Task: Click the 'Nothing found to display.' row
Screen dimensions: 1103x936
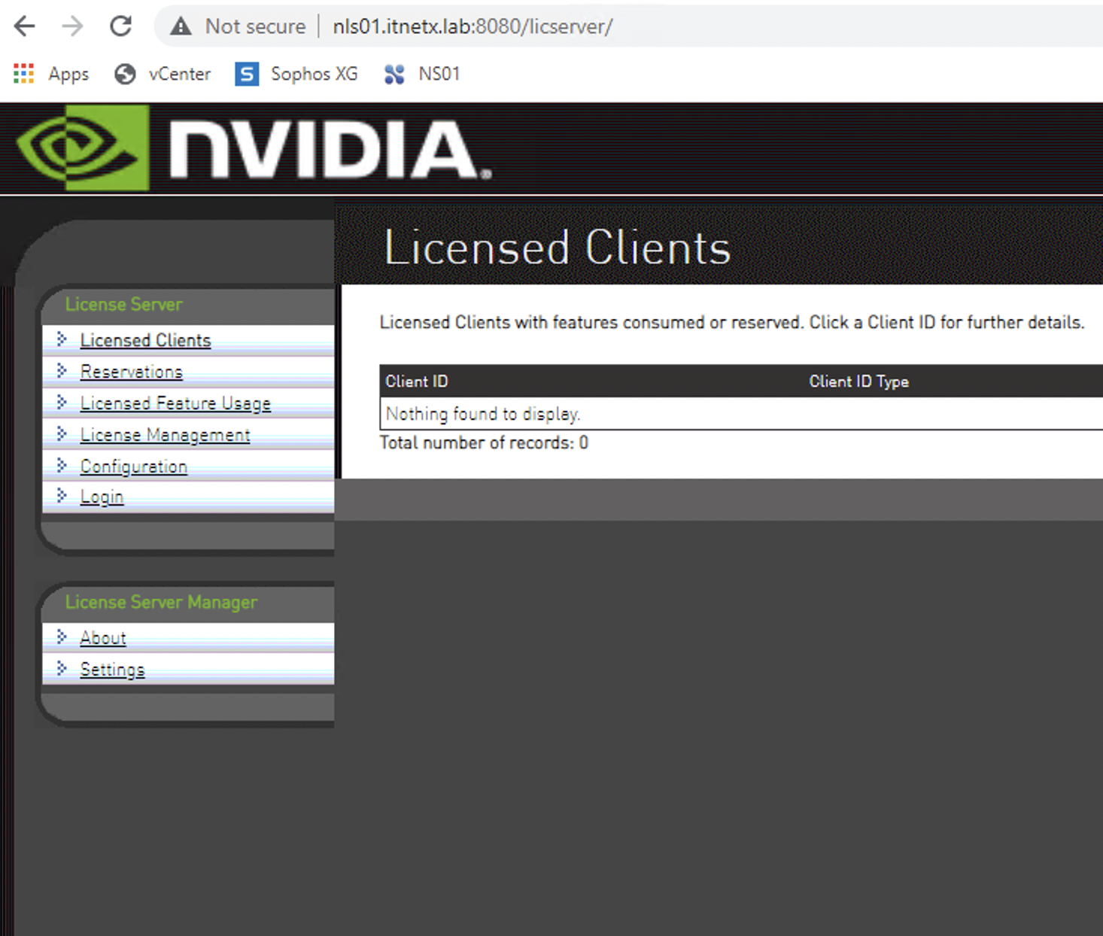Action: point(741,414)
